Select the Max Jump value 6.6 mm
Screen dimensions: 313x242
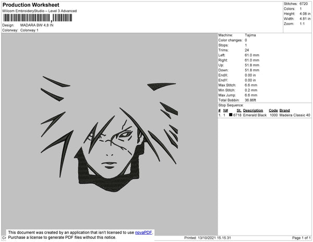point(251,95)
